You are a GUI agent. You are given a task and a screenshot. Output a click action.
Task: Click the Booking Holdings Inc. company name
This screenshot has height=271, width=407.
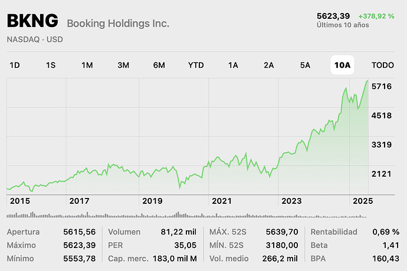(118, 24)
